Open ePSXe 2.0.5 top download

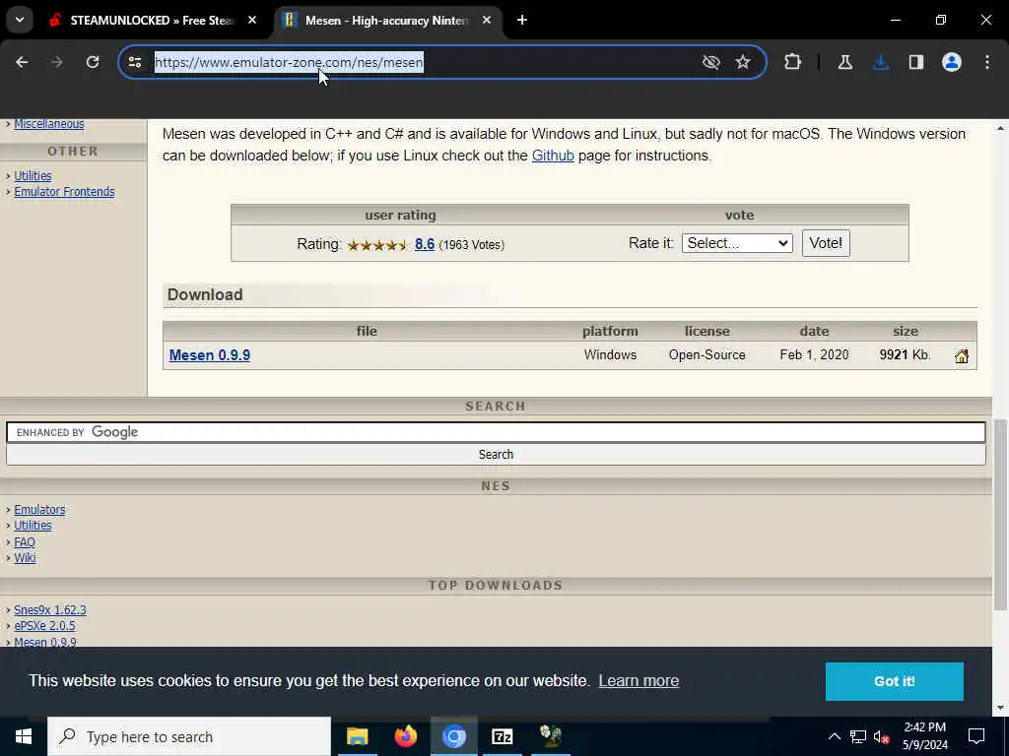44,625
